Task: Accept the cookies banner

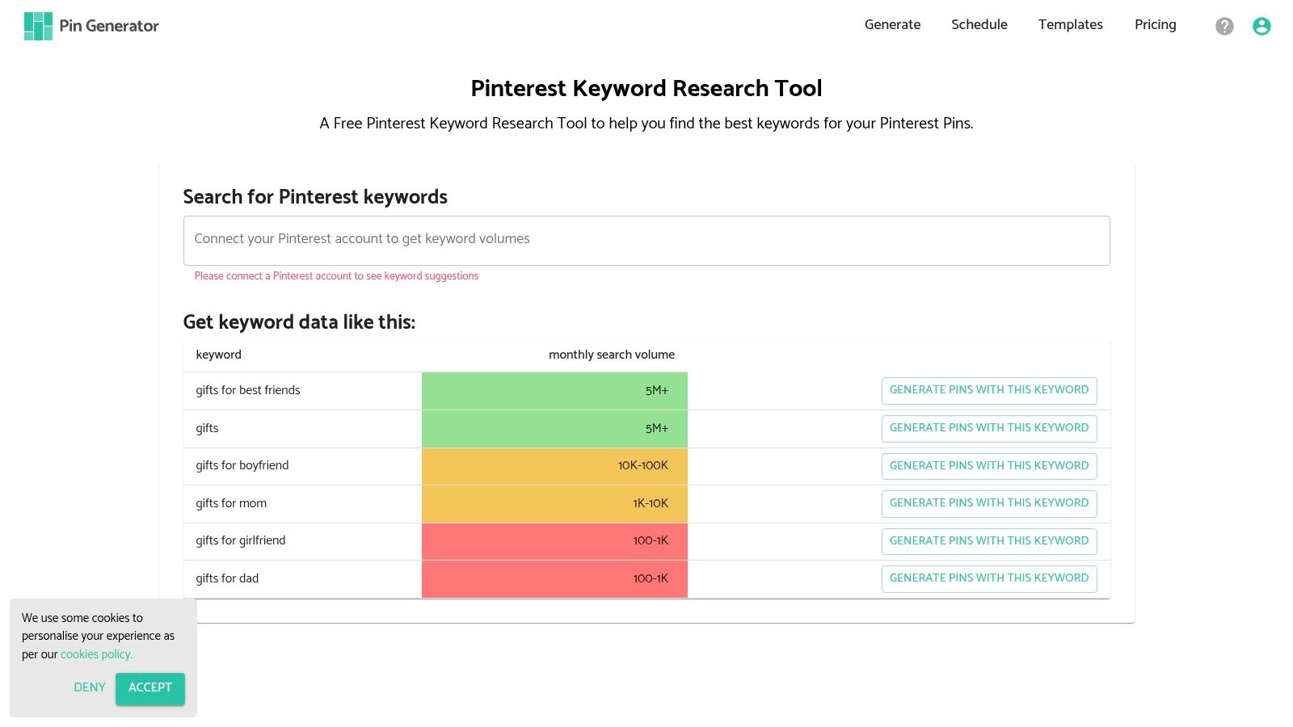Action: 150,688
